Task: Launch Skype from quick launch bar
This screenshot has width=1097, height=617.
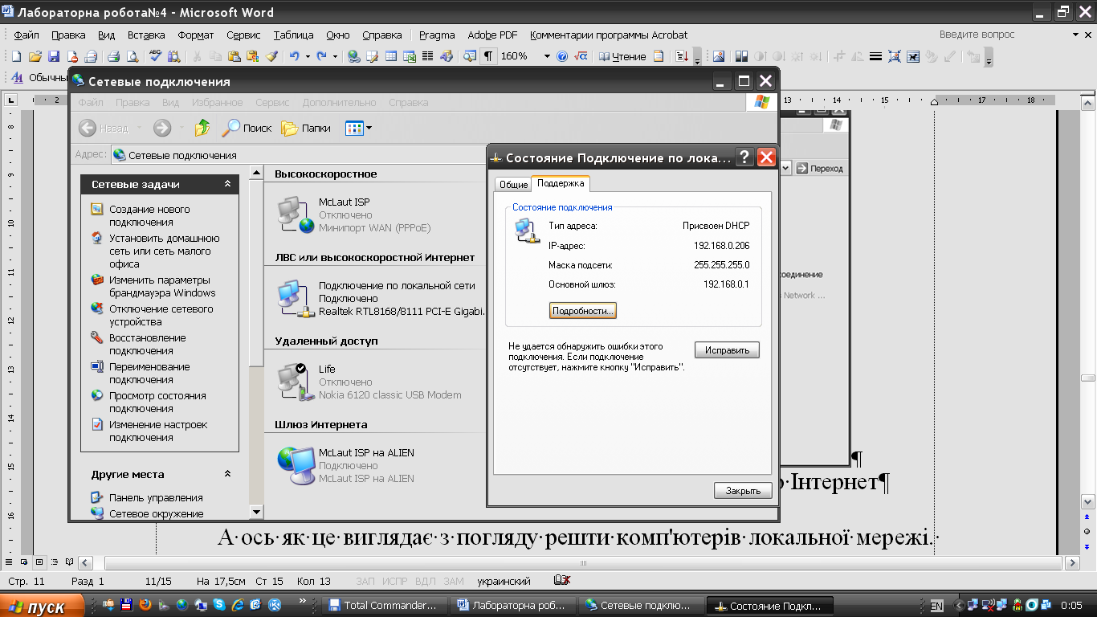Action: pyautogui.click(x=219, y=605)
